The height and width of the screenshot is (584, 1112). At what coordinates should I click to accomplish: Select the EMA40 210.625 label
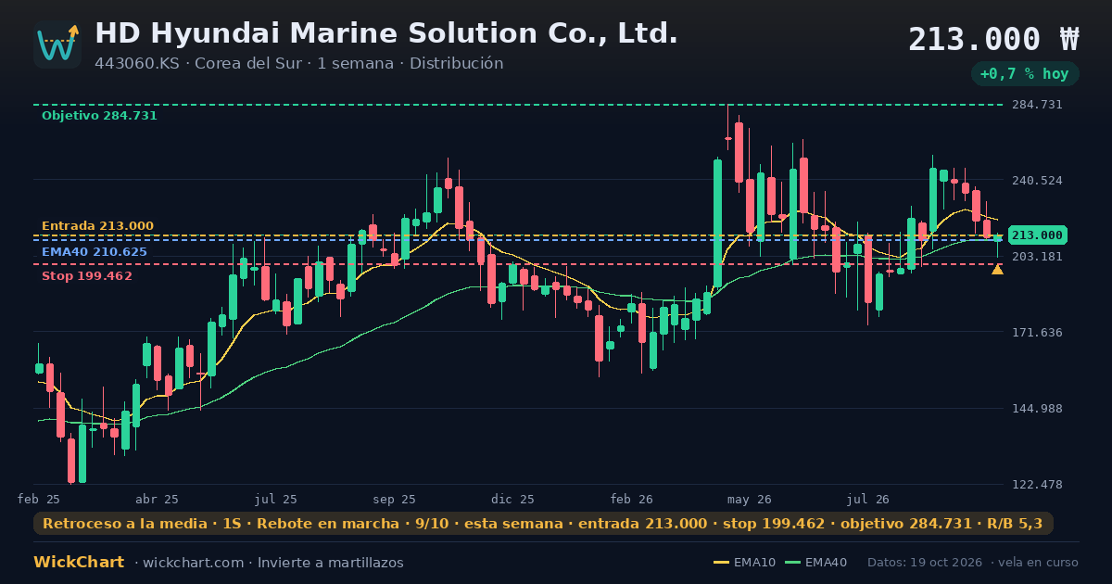coord(94,252)
